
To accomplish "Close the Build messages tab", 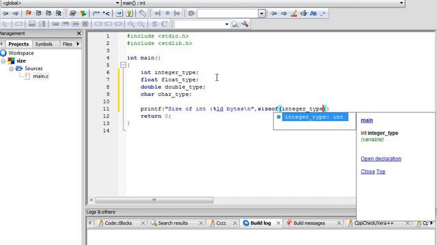I will click(x=339, y=223).
